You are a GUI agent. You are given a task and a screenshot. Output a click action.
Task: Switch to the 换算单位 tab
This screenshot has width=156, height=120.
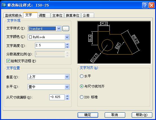(72, 16)
